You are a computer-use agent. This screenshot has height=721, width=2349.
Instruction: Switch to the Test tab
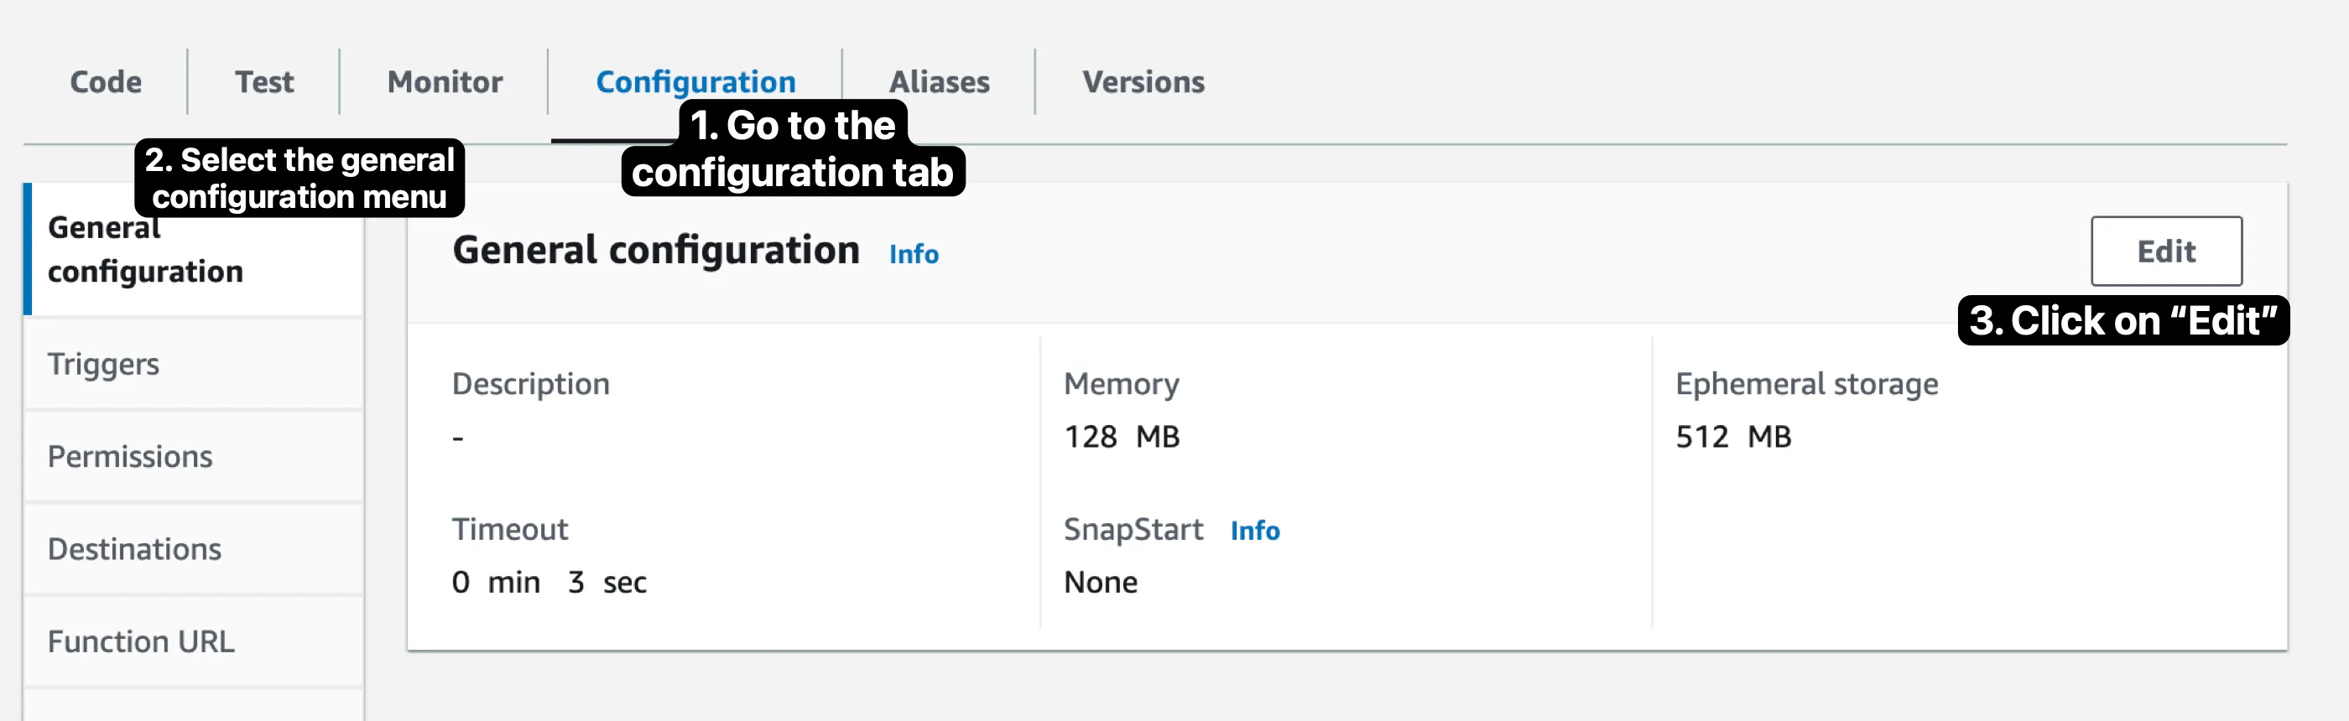[x=264, y=82]
